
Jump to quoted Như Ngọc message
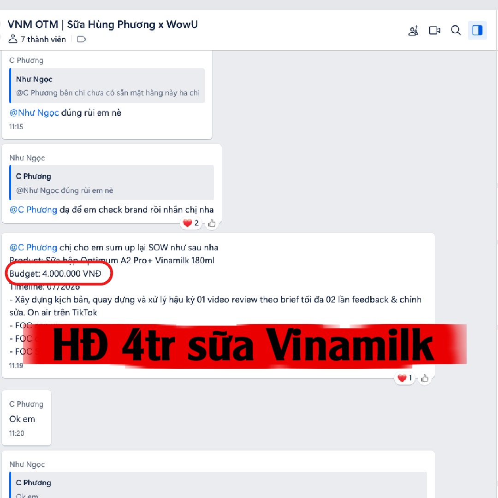[x=107, y=86]
